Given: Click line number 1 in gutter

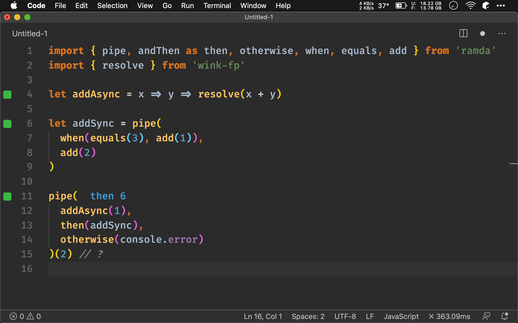Looking at the screenshot, I should pyautogui.click(x=30, y=51).
